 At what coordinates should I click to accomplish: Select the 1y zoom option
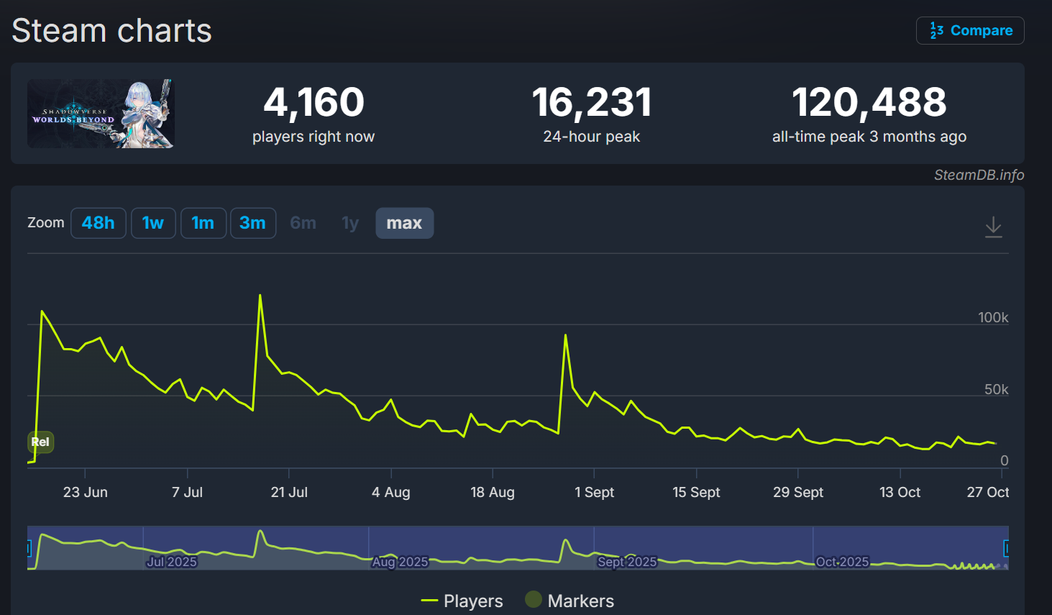350,223
